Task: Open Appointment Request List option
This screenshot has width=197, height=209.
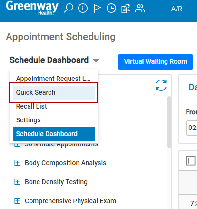Action: point(54,79)
